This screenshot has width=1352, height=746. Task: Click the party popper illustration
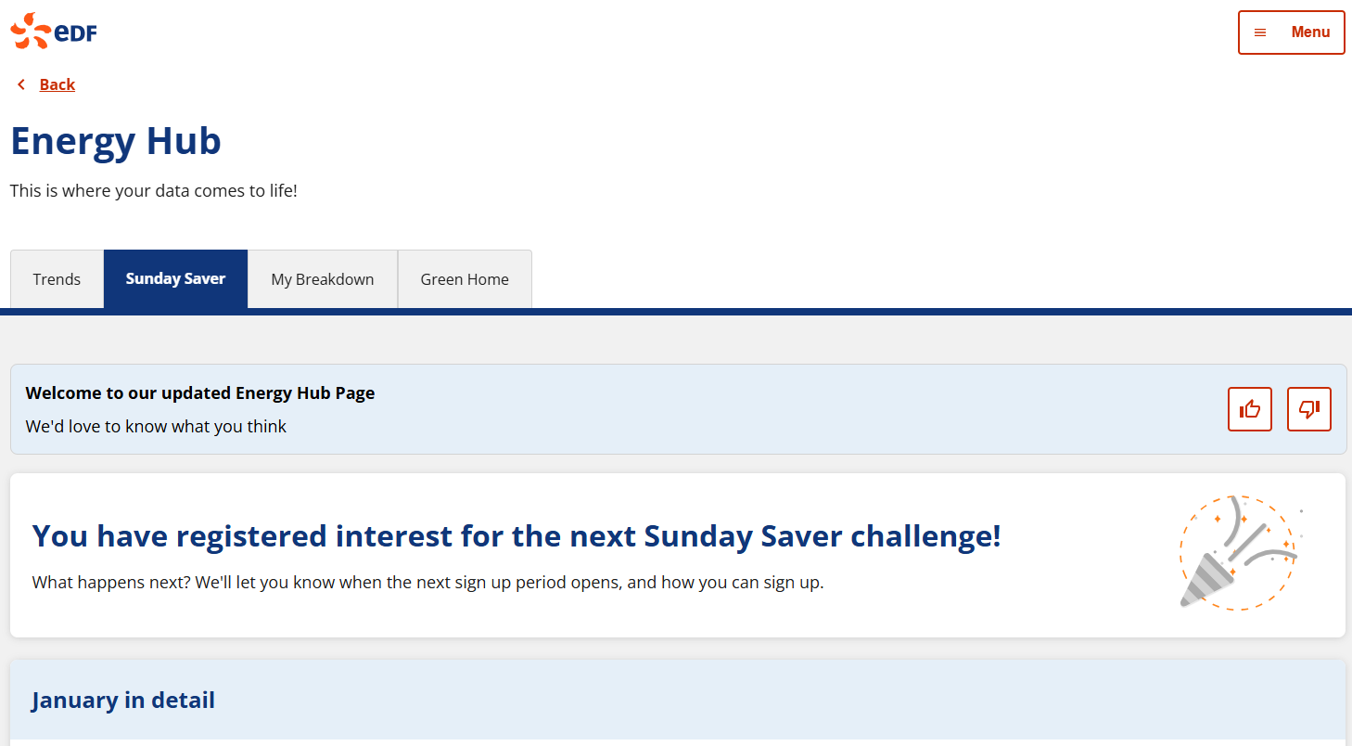(1238, 553)
